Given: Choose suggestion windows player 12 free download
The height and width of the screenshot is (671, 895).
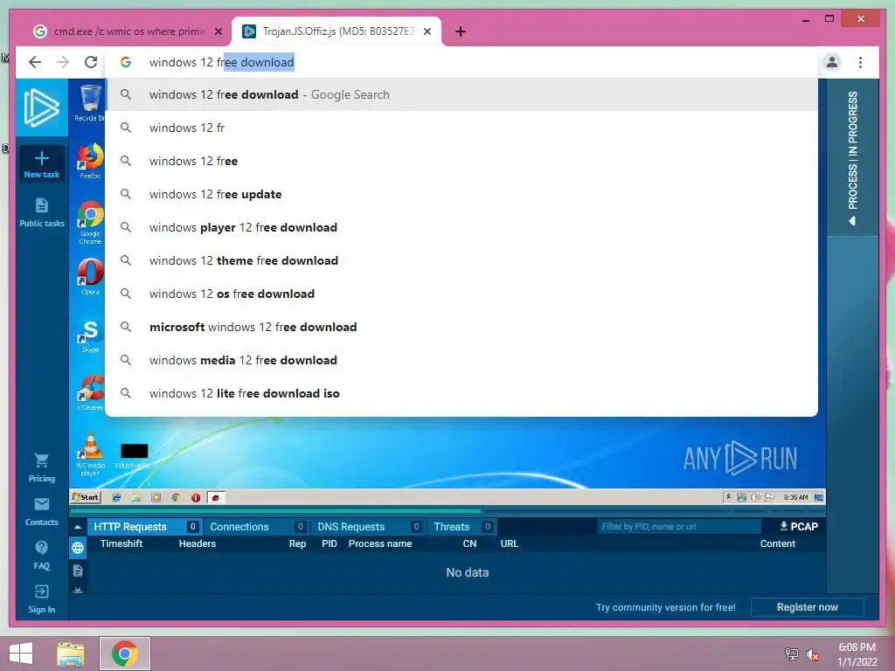Looking at the screenshot, I should coord(461,227).
